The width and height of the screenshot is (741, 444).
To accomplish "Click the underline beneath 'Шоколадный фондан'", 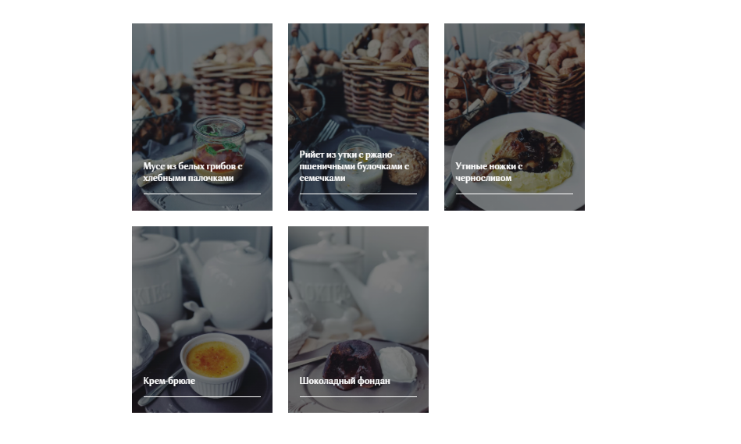I will pos(358,396).
